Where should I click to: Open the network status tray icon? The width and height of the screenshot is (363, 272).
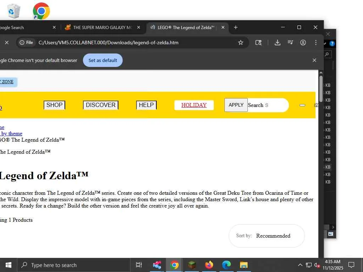pyautogui.click(x=309, y=265)
